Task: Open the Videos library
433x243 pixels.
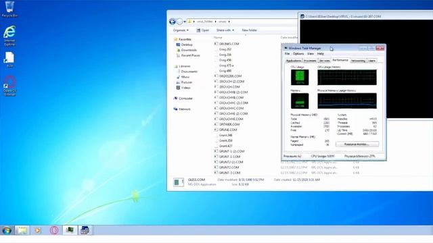Action: [x=186, y=88]
